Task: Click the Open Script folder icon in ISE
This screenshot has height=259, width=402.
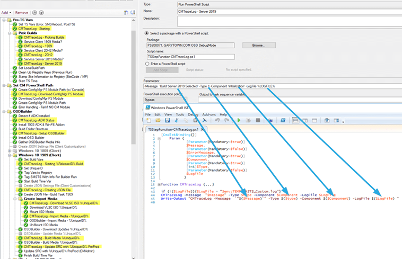Action: click(x=158, y=120)
